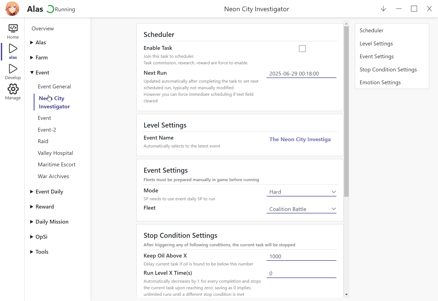Click the down arrow icon in title bar
Image resolution: width=438 pixels, height=301 pixels.
coord(383,9)
